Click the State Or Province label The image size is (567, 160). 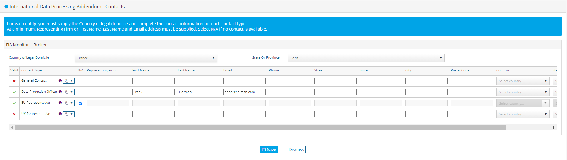tap(266, 57)
